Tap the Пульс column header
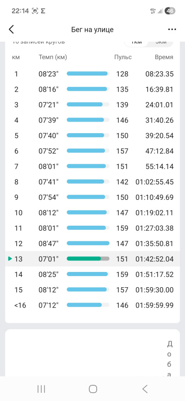This screenshot has height=401, width=185. 123,57
